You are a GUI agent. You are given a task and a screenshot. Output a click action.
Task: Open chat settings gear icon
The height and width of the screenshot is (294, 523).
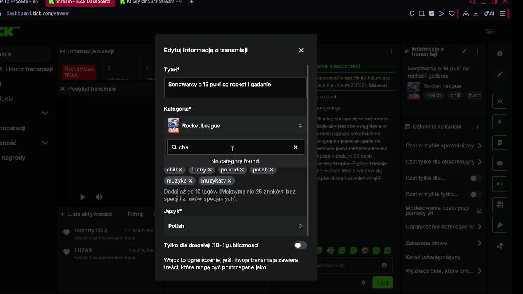coord(363,283)
